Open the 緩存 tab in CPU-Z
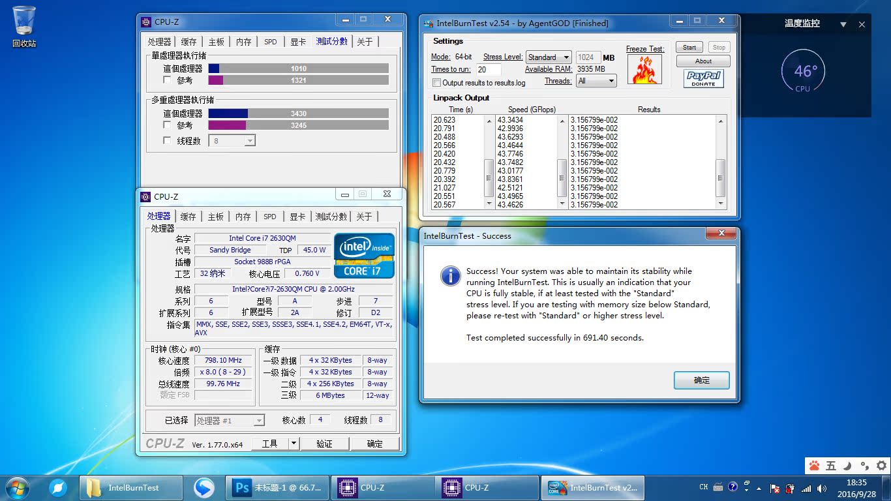 coord(188,216)
